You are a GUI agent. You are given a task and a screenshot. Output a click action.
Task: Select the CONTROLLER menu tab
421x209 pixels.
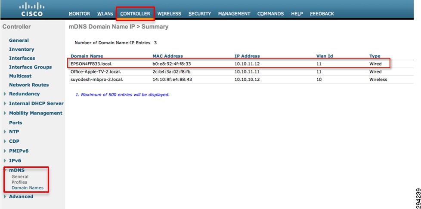click(x=135, y=14)
